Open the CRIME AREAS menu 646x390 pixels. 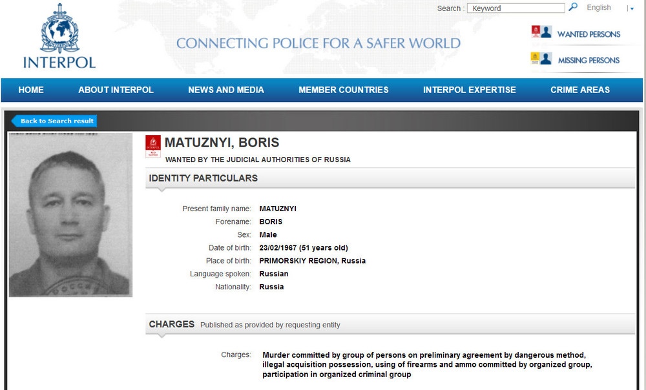580,90
